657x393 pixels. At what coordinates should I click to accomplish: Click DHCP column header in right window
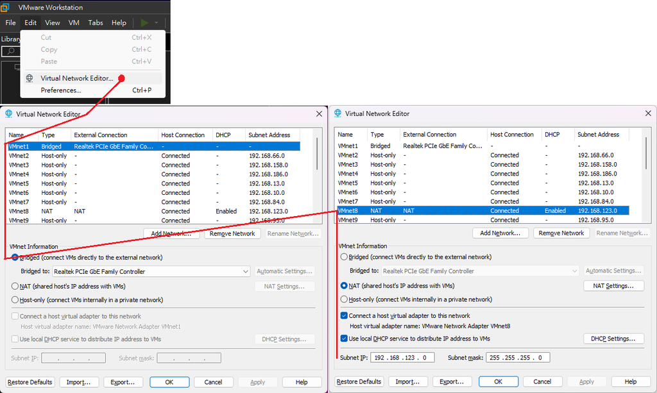coord(558,135)
